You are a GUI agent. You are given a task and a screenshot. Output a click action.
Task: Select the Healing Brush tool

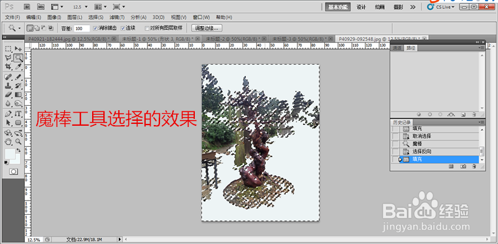click(9, 77)
